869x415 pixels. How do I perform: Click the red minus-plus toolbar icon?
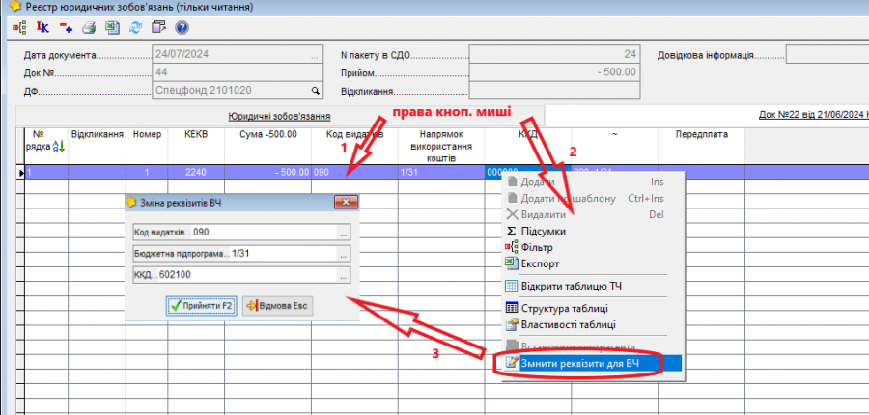click(x=65, y=28)
